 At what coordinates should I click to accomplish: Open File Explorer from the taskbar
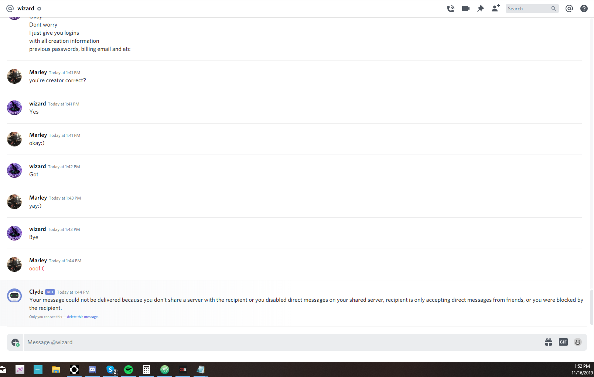pyautogui.click(x=56, y=369)
